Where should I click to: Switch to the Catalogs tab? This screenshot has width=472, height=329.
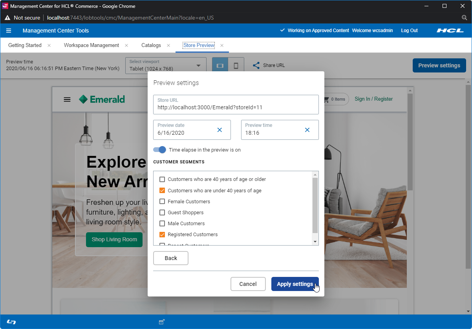(x=151, y=45)
